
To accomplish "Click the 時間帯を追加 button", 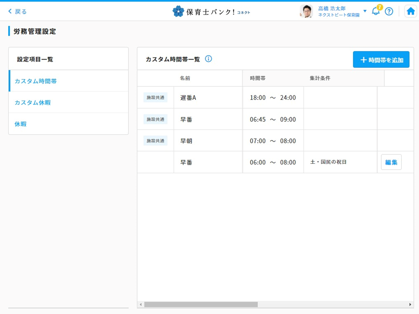I will pyautogui.click(x=381, y=60).
